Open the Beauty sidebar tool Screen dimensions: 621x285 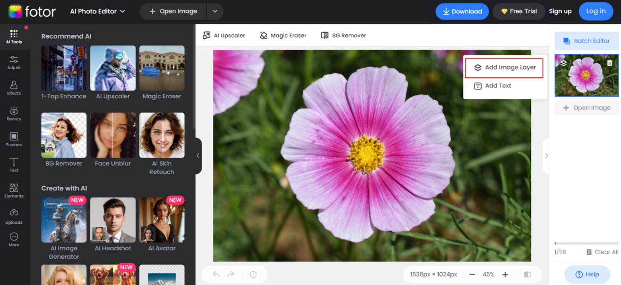coord(14,114)
